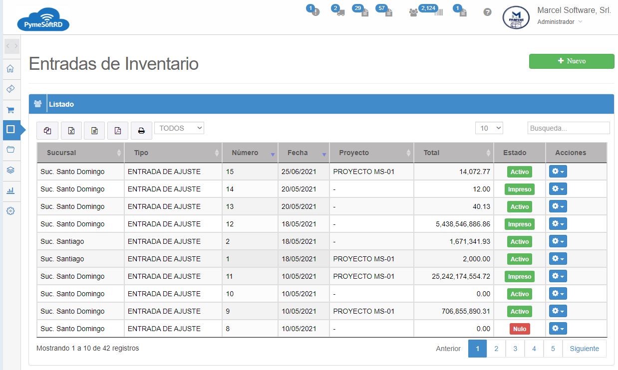Image resolution: width=618 pixels, height=370 pixels.
Task: Create a new entry with Nuevo button
Action: [572, 61]
